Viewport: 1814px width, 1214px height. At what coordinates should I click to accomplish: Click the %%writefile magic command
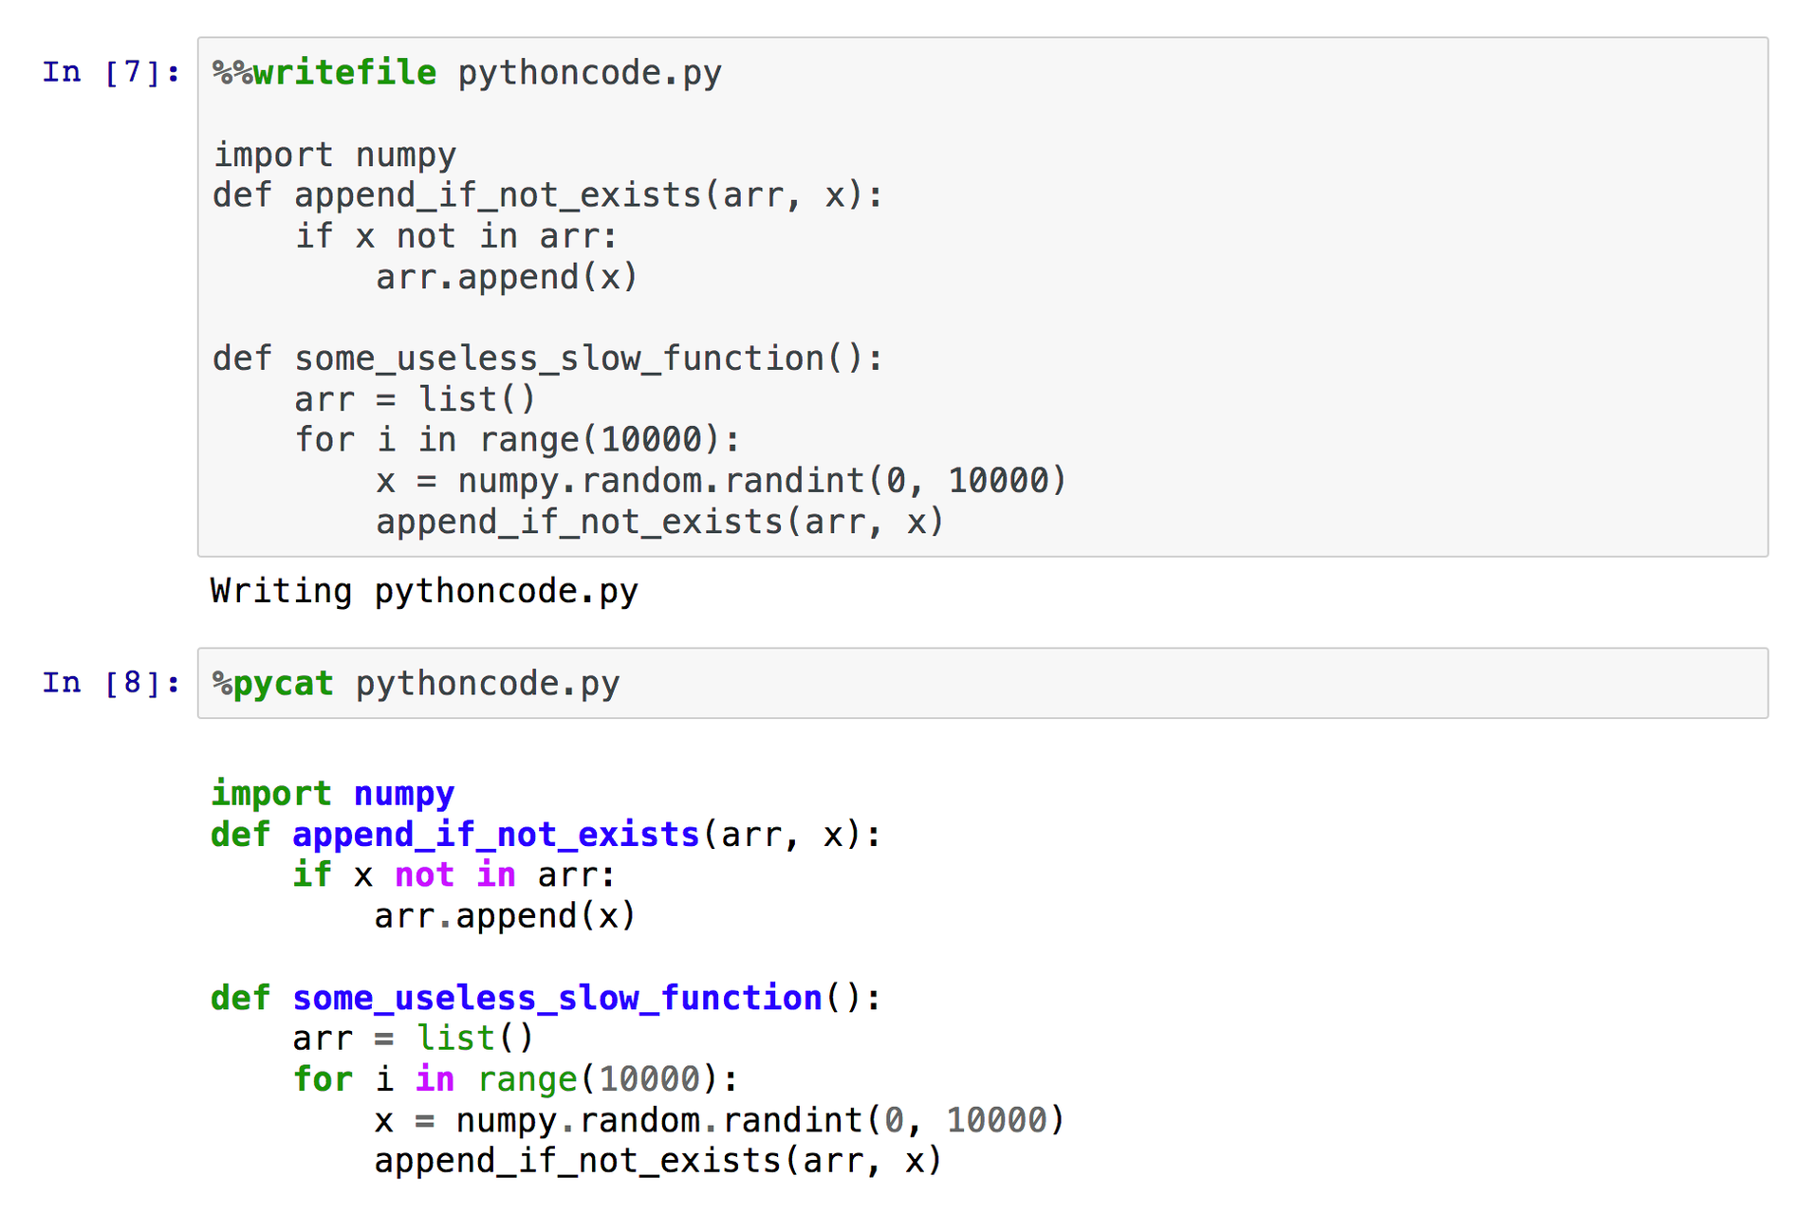tap(324, 73)
